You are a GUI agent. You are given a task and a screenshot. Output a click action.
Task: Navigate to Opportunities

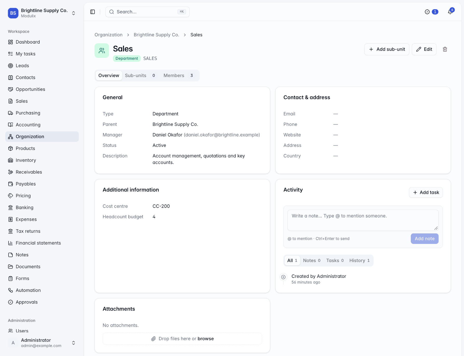click(42, 89)
